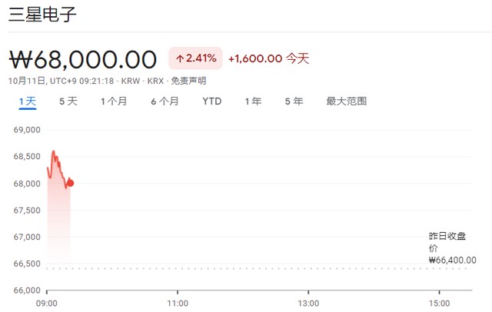View the 5年 chart range
Image resolution: width=492 pixels, height=312 pixels.
click(x=293, y=101)
